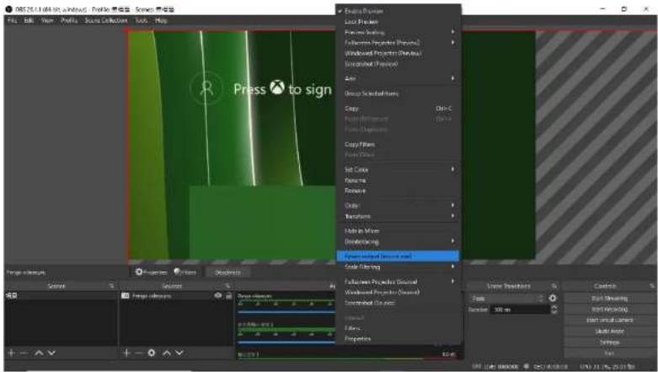Open the Scene Collection menu
658x372 pixels.
point(106,20)
